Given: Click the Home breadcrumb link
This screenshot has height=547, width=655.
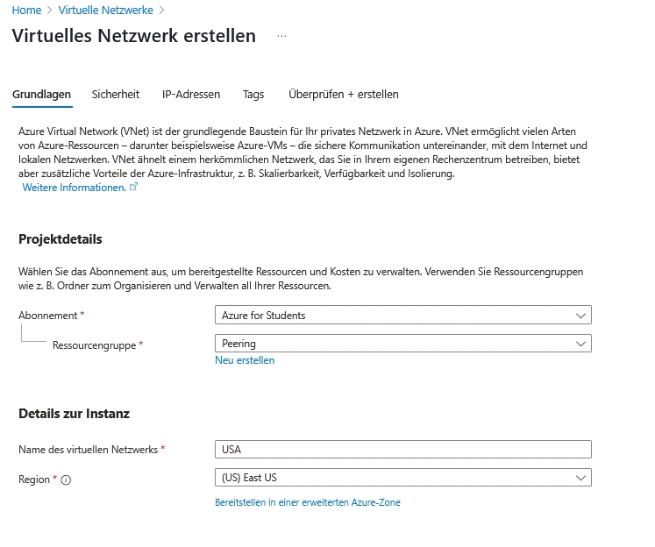Looking at the screenshot, I should (26, 11).
